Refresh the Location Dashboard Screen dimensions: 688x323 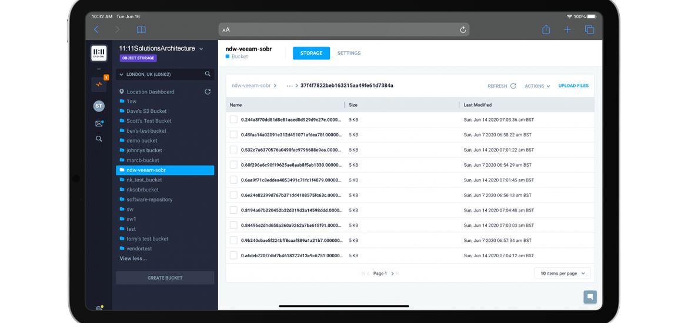click(208, 92)
